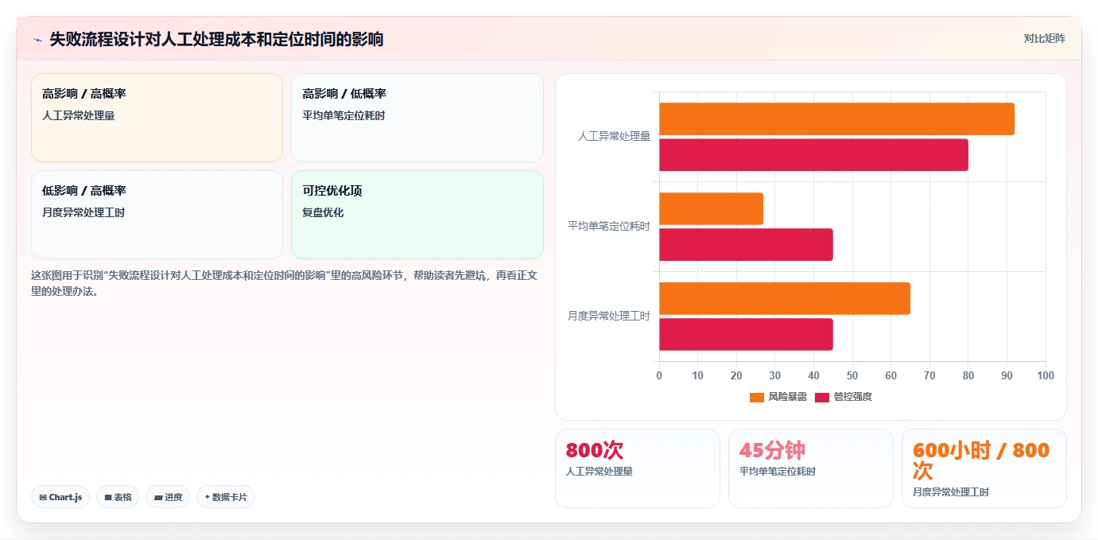Click the description paragraph starting 这张图用于识别
Viewport: 1098px width, 540px height.
pos(285,283)
